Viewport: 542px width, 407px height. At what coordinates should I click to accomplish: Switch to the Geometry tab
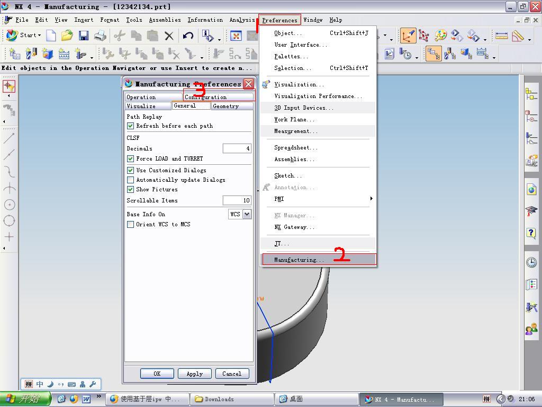point(232,106)
